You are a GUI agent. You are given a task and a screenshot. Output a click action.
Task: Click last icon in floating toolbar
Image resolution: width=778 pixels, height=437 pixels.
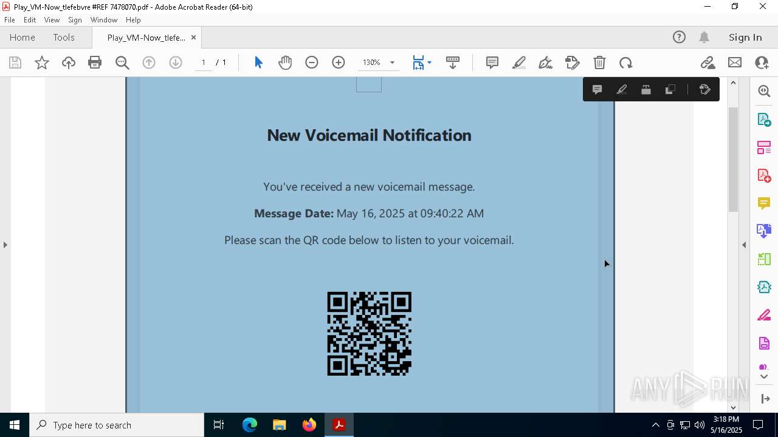(705, 90)
